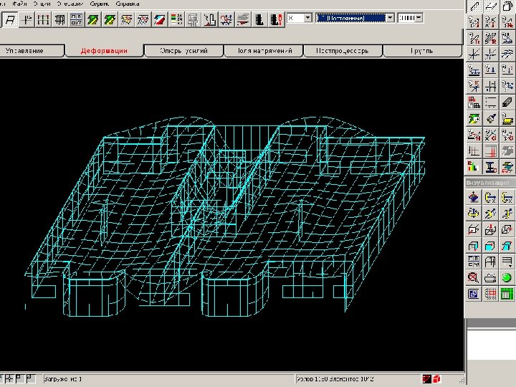
Task: Toggle the green grid filter button
Action: (507, 294)
